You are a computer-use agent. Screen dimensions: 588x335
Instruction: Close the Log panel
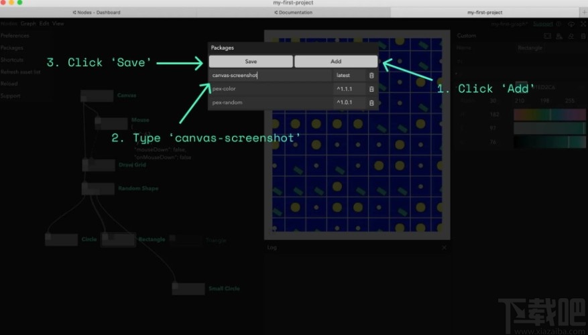444,248
